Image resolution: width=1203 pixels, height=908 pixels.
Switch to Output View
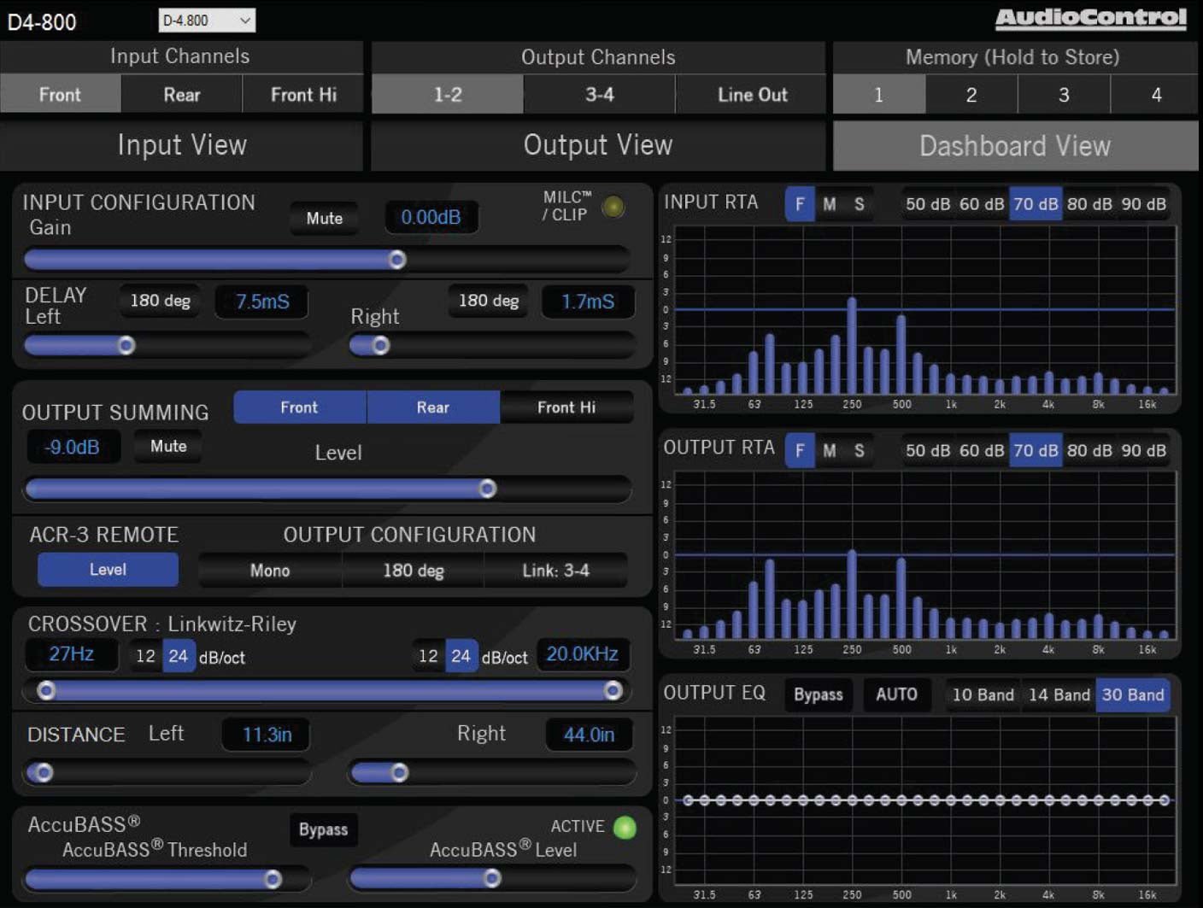pyautogui.click(x=598, y=145)
